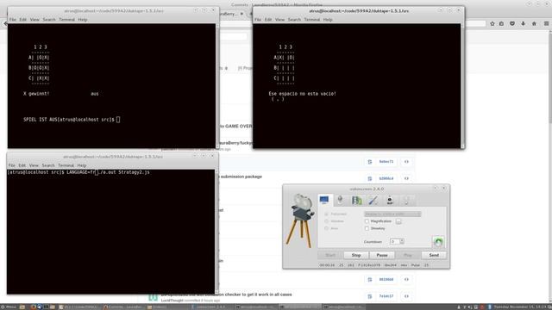This screenshot has width=552, height=310.
Task: Open vokoscreen's video codec settings tab
Action: click(x=356, y=200)
